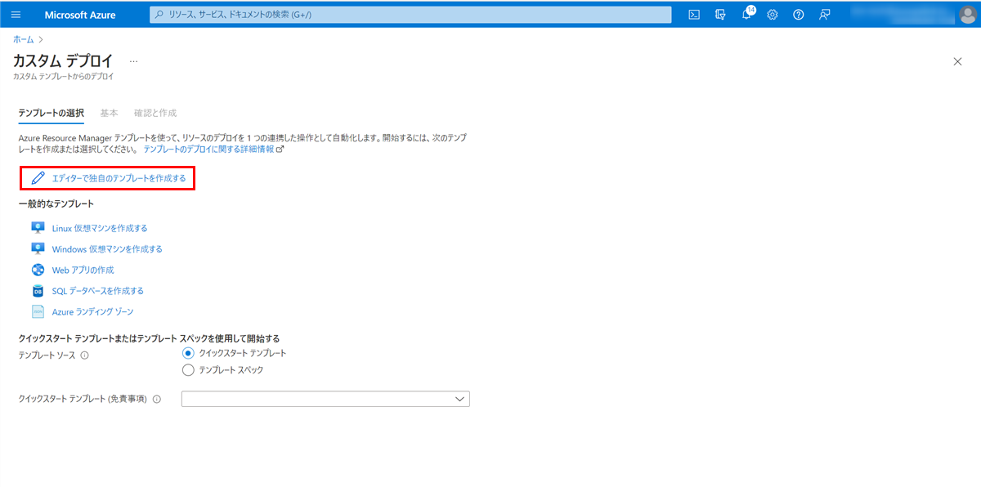Open portal settings gear
The image size is (981, 487).
[773, 15]
